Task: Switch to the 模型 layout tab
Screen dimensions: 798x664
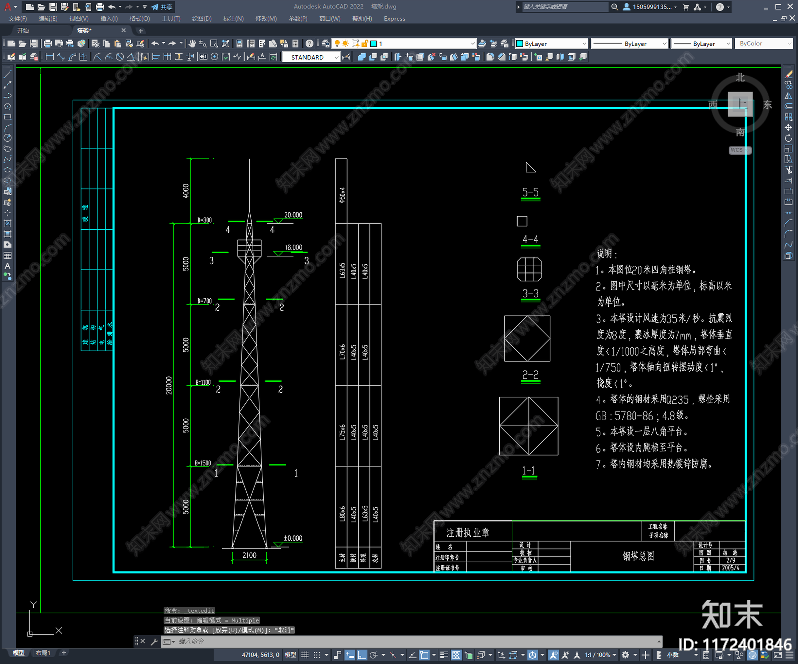Action: coord(19,653)
